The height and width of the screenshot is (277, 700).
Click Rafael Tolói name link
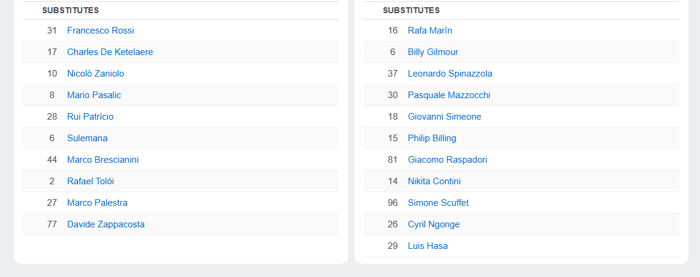coord(90,181)
